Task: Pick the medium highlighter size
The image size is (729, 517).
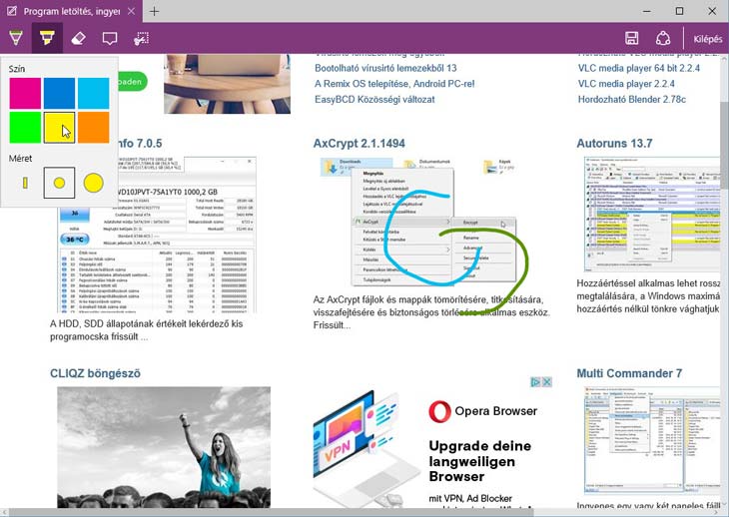Action: point(59,183)
